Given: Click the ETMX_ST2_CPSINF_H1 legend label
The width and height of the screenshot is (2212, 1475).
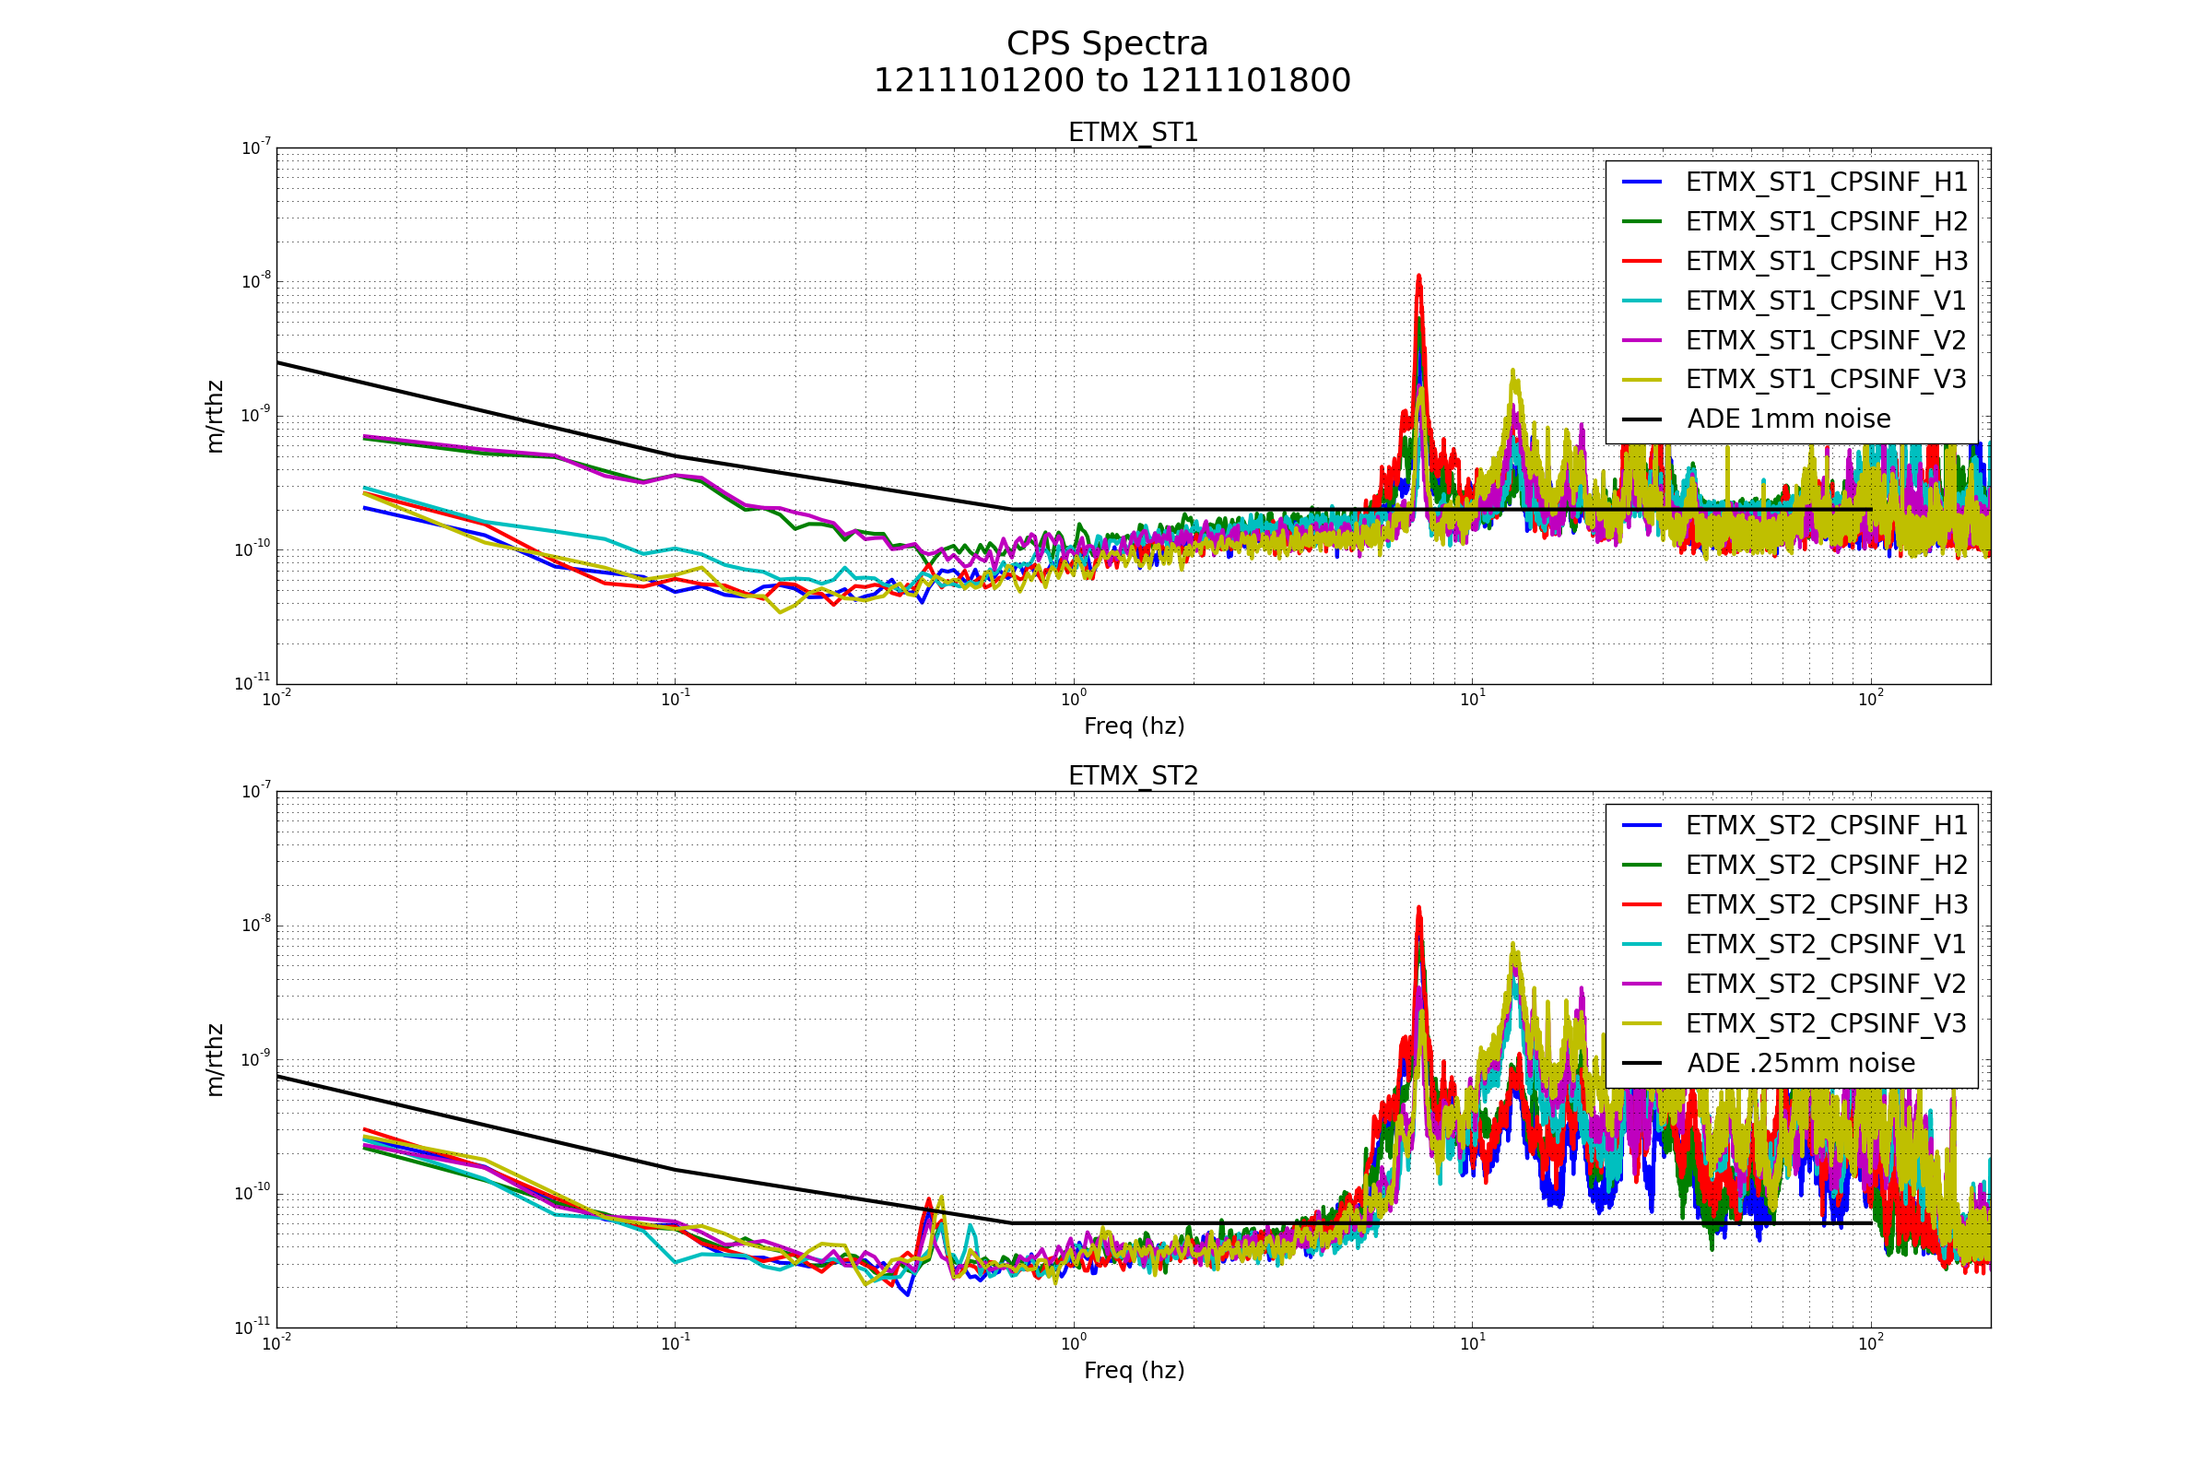Looking at the screenshot, I should [x=1826, y=826].
